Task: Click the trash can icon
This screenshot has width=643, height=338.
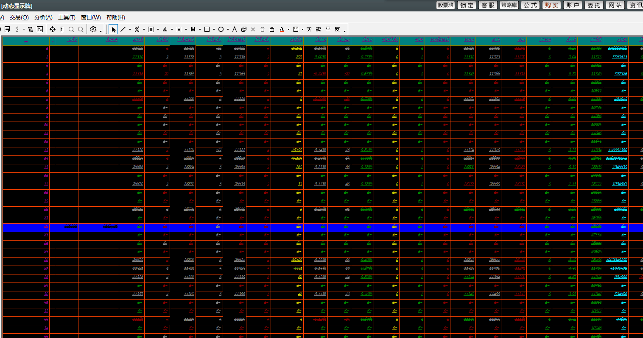Action: click(263, 29)
